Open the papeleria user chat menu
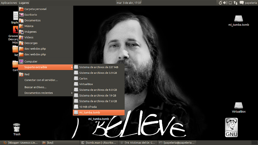Image resolution: width=258 pixels, height=145 pixels. (x=248, y=3)
